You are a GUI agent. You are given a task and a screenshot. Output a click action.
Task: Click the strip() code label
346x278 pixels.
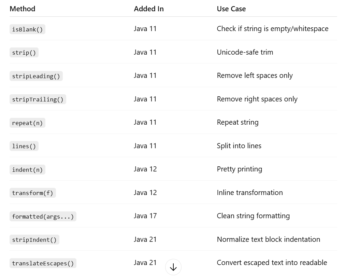coord(24,53)
